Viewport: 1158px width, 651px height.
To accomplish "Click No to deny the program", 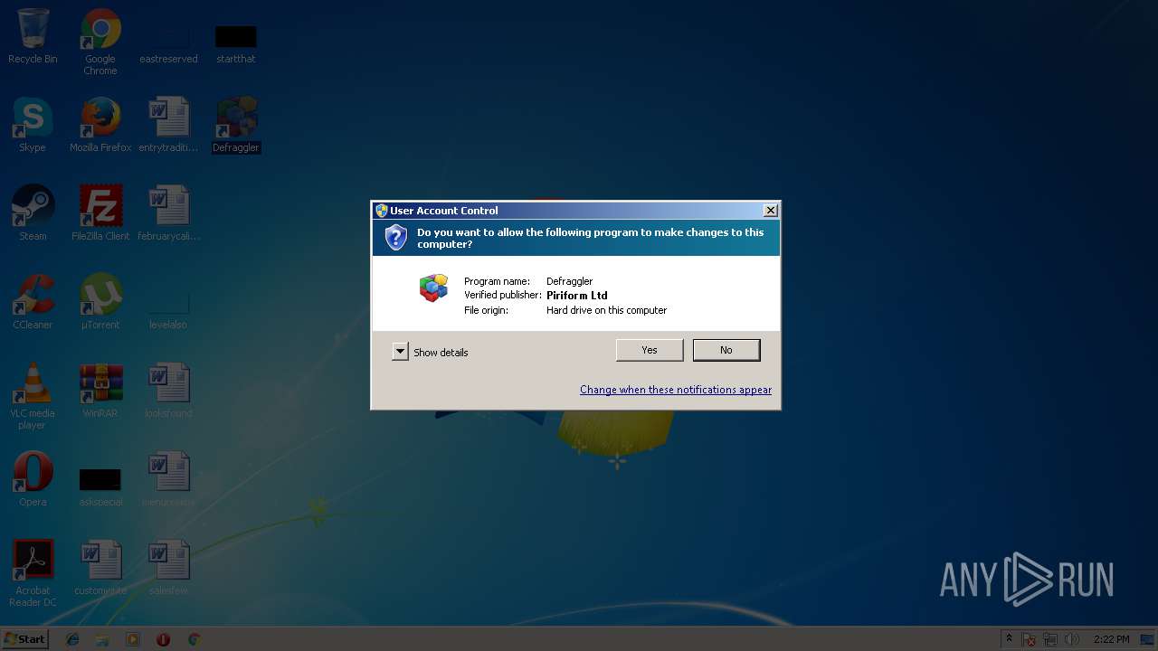I will [x=726, y=350].
